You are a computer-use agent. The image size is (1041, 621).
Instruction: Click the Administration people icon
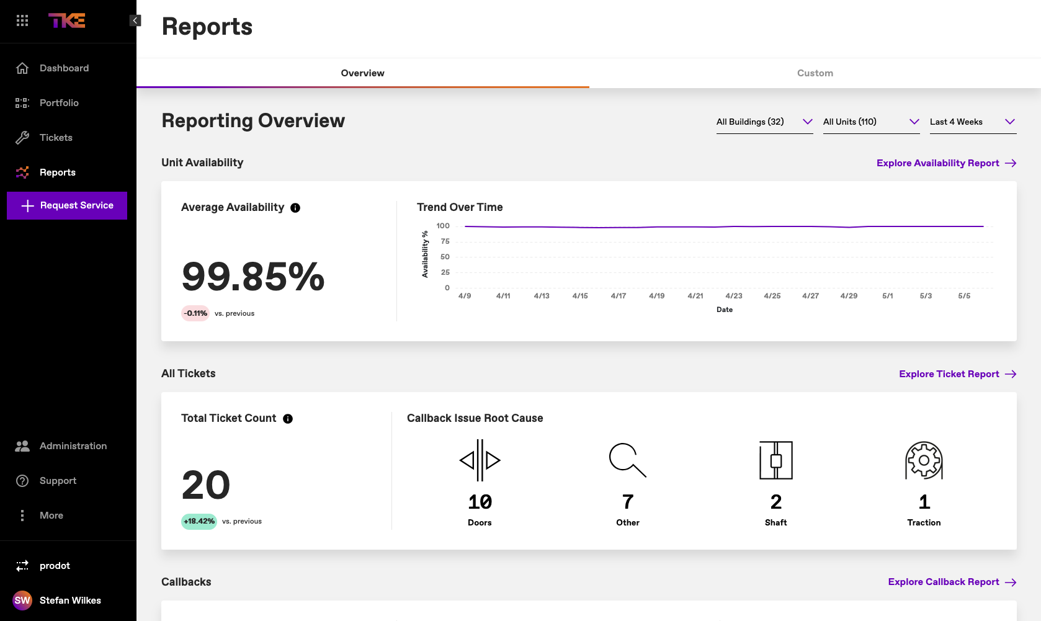(22, 445)
